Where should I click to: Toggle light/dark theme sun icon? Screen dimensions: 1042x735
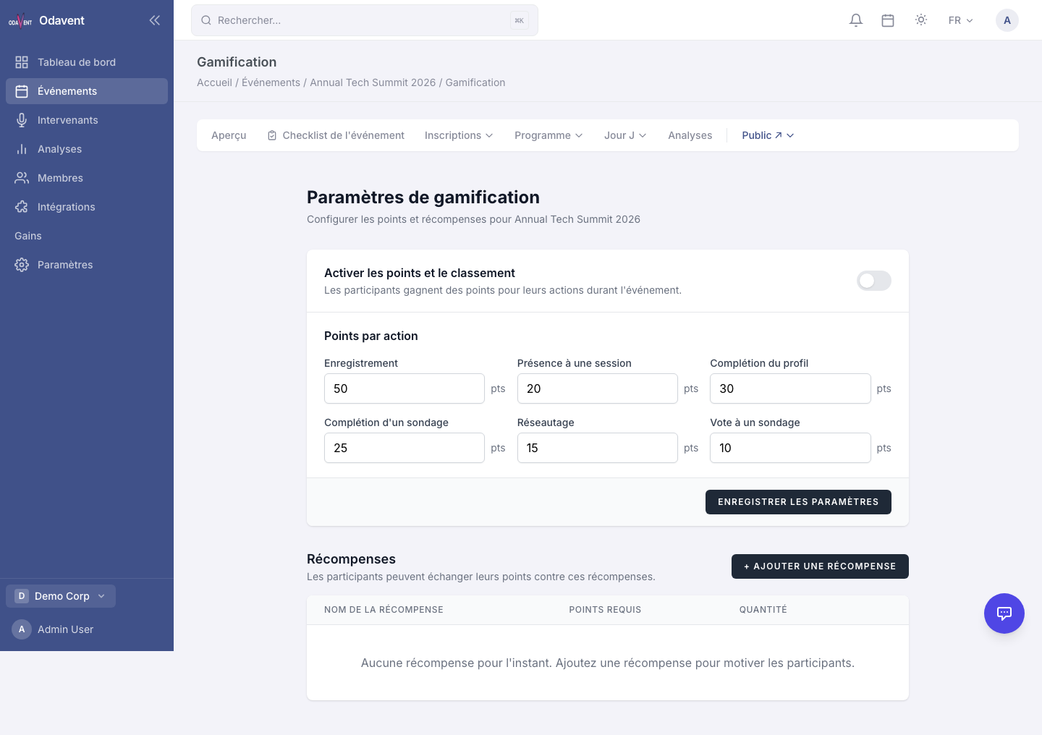point(921,20)
